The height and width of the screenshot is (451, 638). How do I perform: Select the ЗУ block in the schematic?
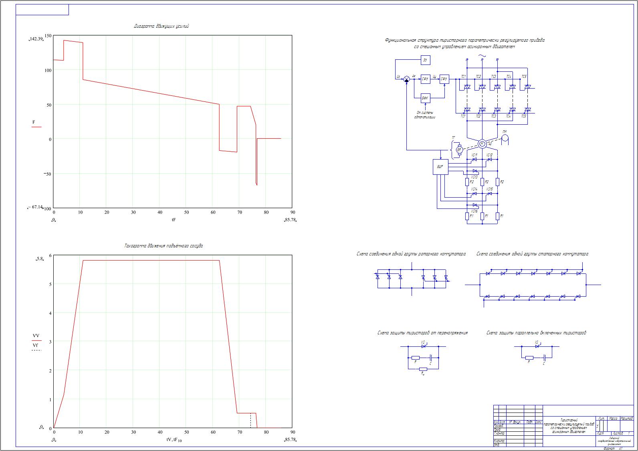tap(426, 60)
